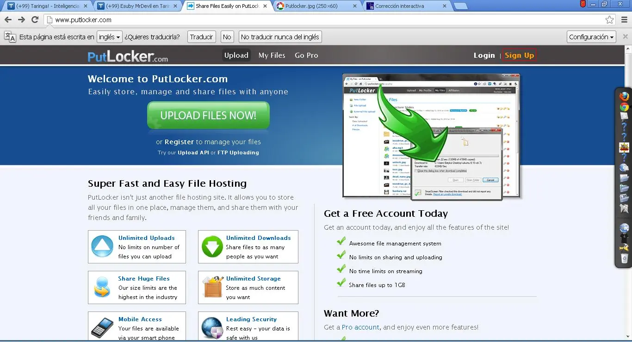Viewport: 632px width, 342px height.
Task: Click the T-shirt icon in the dock
Action: [x=624, y=238]
